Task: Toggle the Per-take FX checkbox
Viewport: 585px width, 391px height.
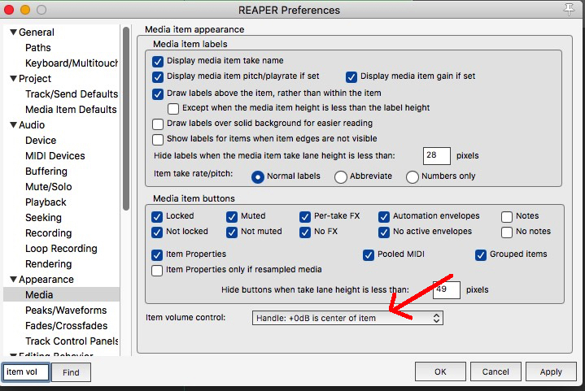Action: 305,216
